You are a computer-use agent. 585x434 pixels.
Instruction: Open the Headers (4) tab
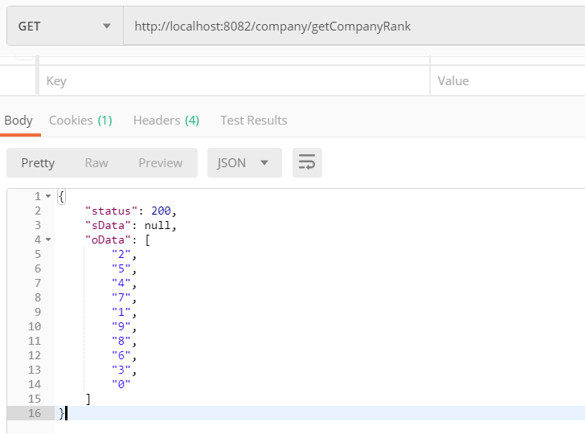[x=166, y=121]
